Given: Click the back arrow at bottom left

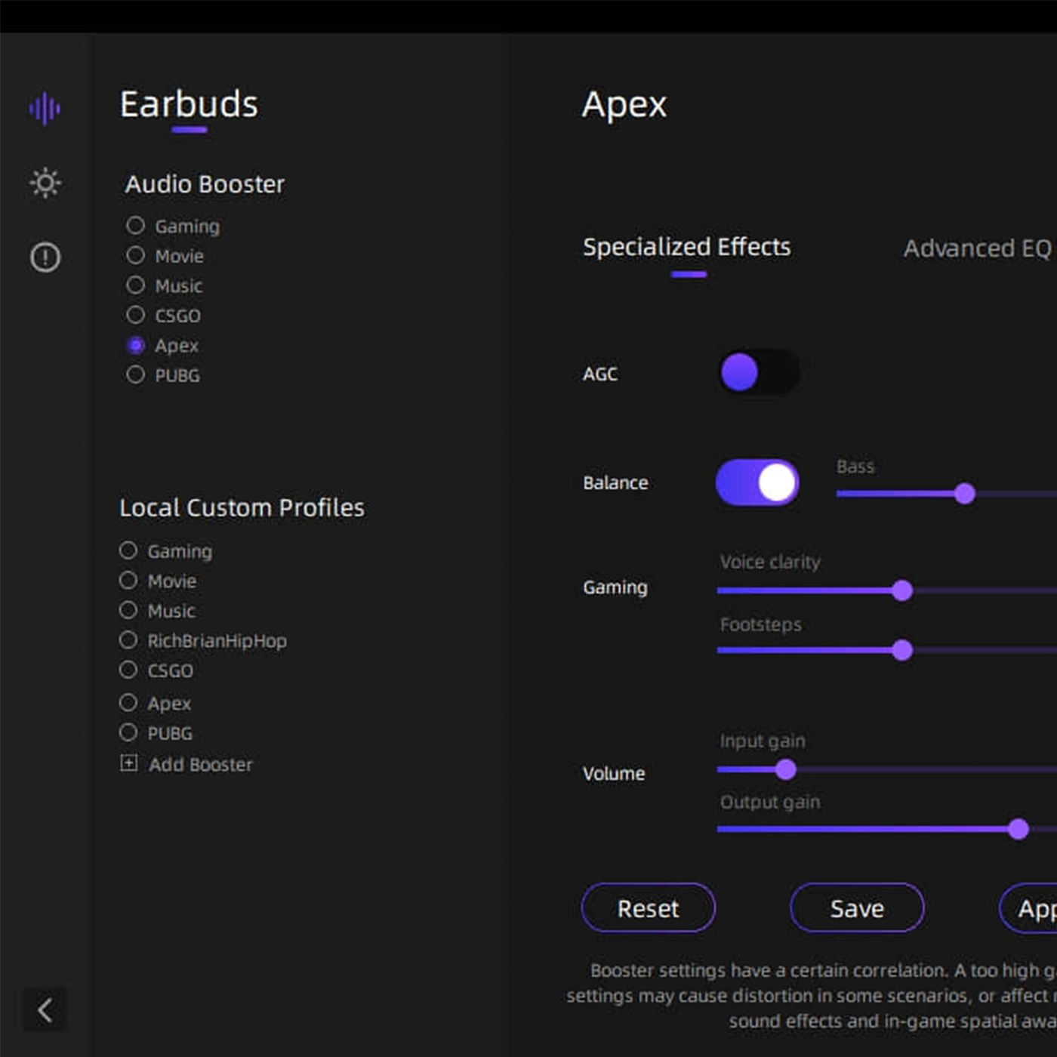Looking at the screenshot, I should 45,1009.
